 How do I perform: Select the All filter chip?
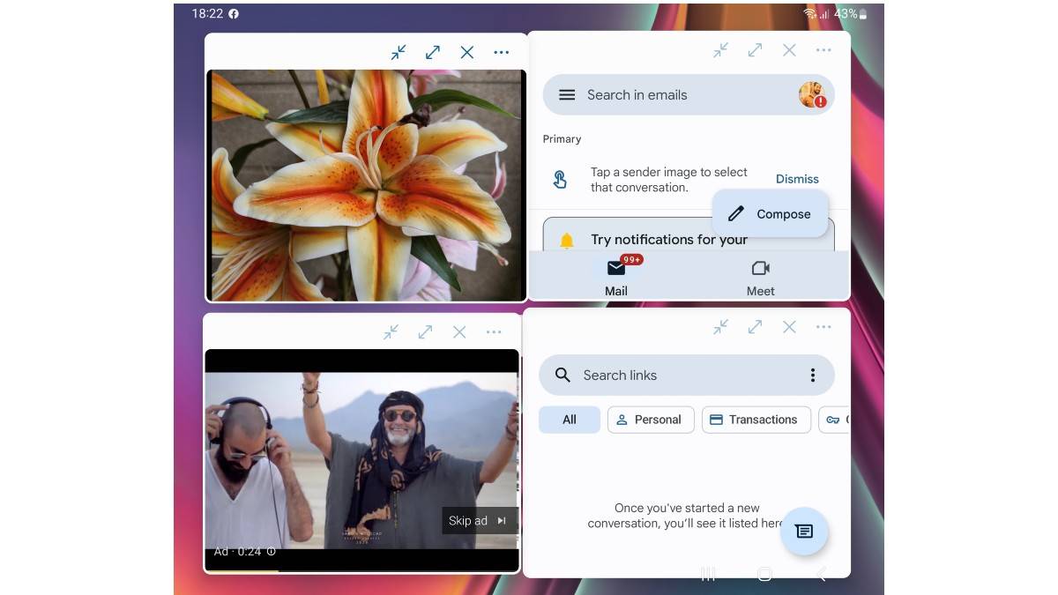click(570, 420)
